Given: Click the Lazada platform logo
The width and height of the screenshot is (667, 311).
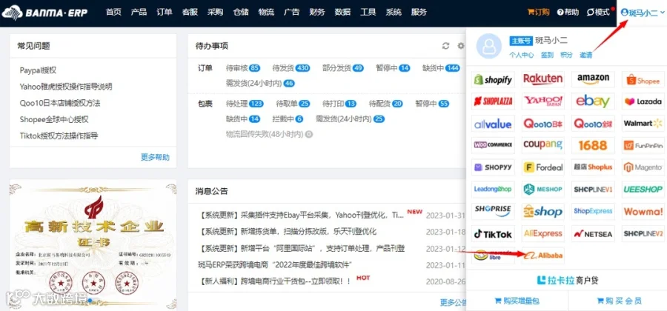Looking at the screenshot, I should click(x=643, y=101).
